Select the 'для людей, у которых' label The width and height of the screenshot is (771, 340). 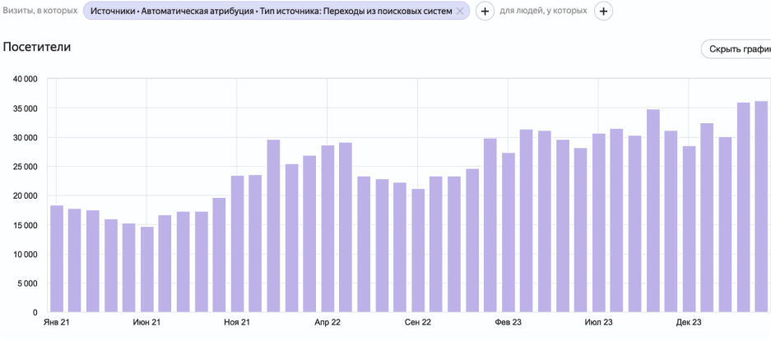click(543, 11)
